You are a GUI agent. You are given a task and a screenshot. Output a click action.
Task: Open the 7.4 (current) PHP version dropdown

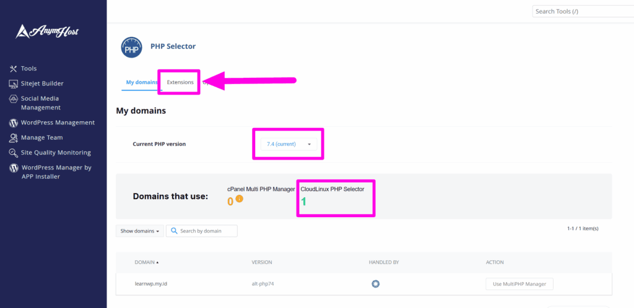pos(289,144)
